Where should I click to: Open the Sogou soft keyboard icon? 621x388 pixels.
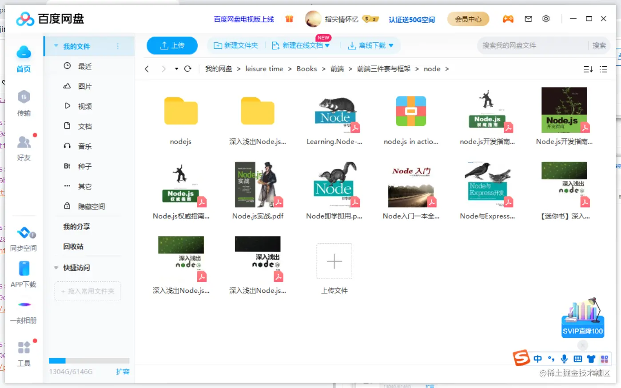point(577,359)
